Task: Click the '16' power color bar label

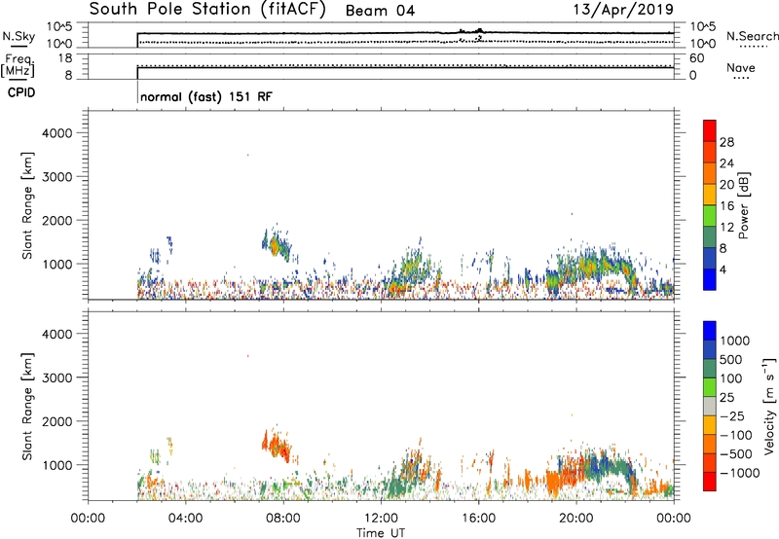Action: click(x=726, y=206)
